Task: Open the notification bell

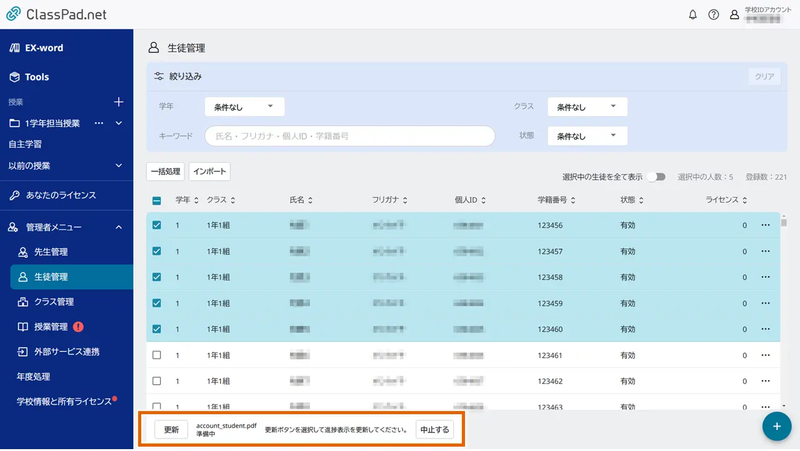Action: tap(692, 14)
